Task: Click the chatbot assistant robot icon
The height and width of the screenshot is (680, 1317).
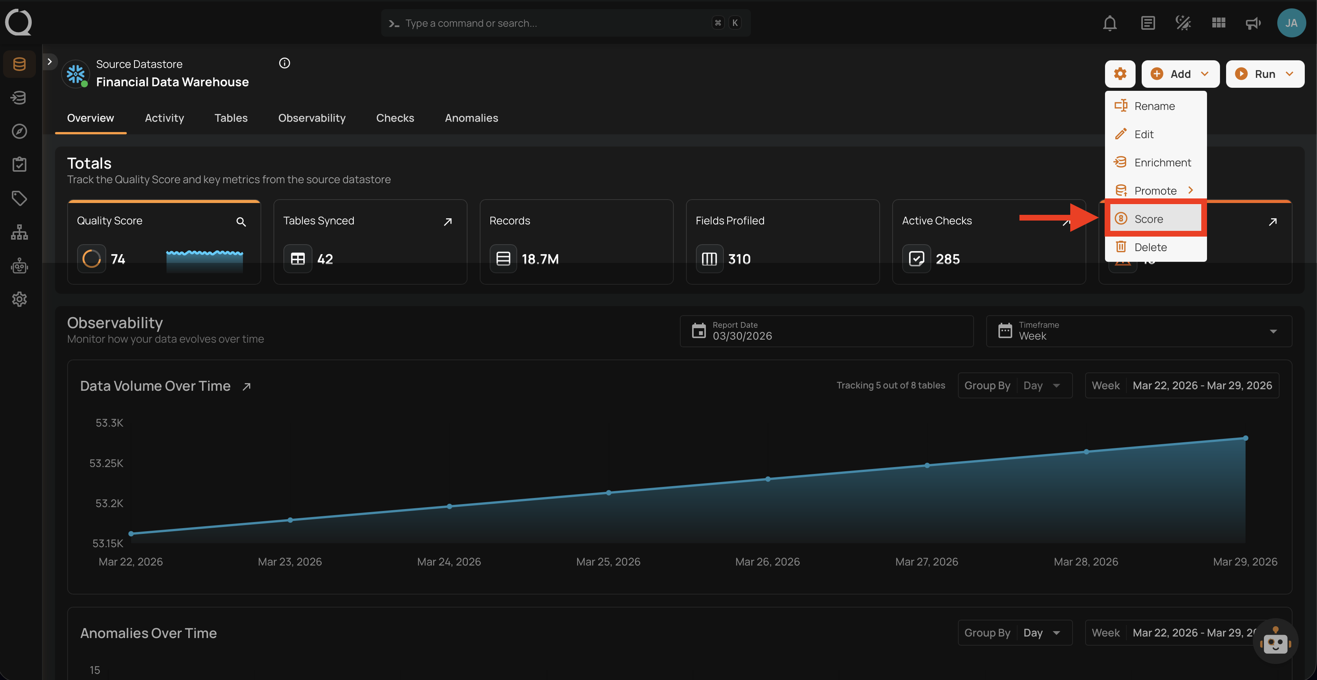Action: (x=1275, y=641)
